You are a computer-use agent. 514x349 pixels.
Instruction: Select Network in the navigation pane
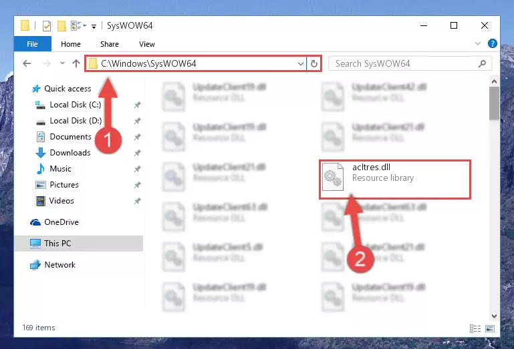[53, 265]
